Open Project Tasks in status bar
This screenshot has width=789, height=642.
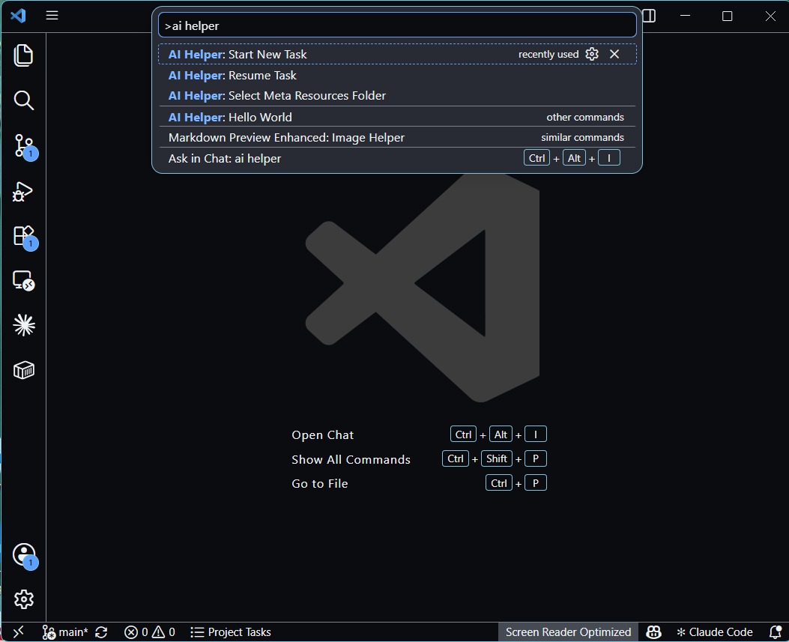coord(231,632)
